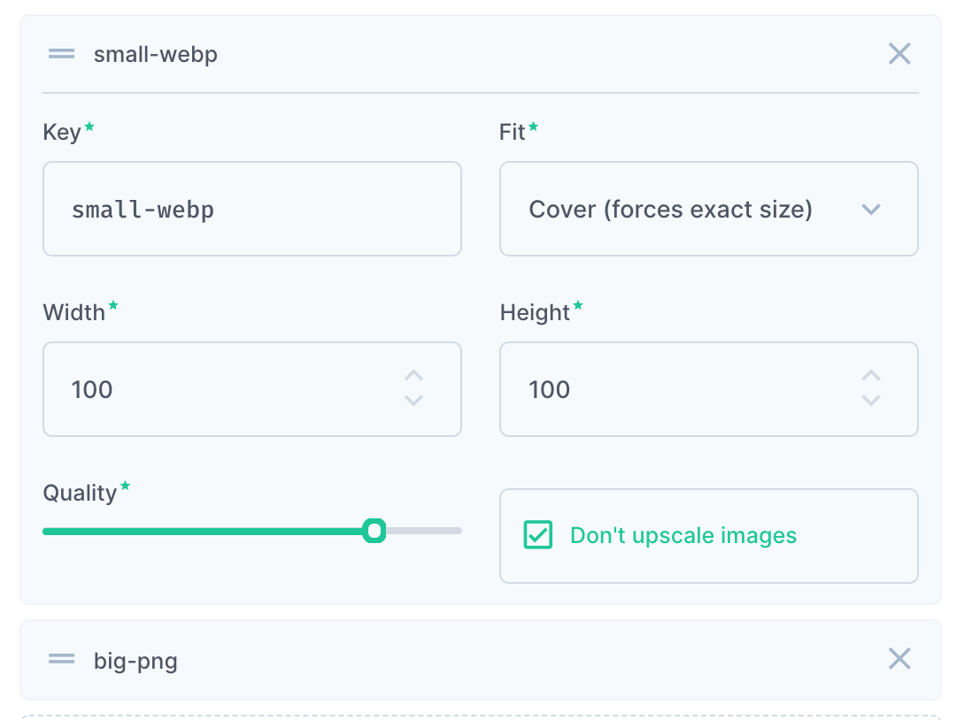Click the small-webp card title
The width and height of the screenshot is (972, 720).
[155, 53]
